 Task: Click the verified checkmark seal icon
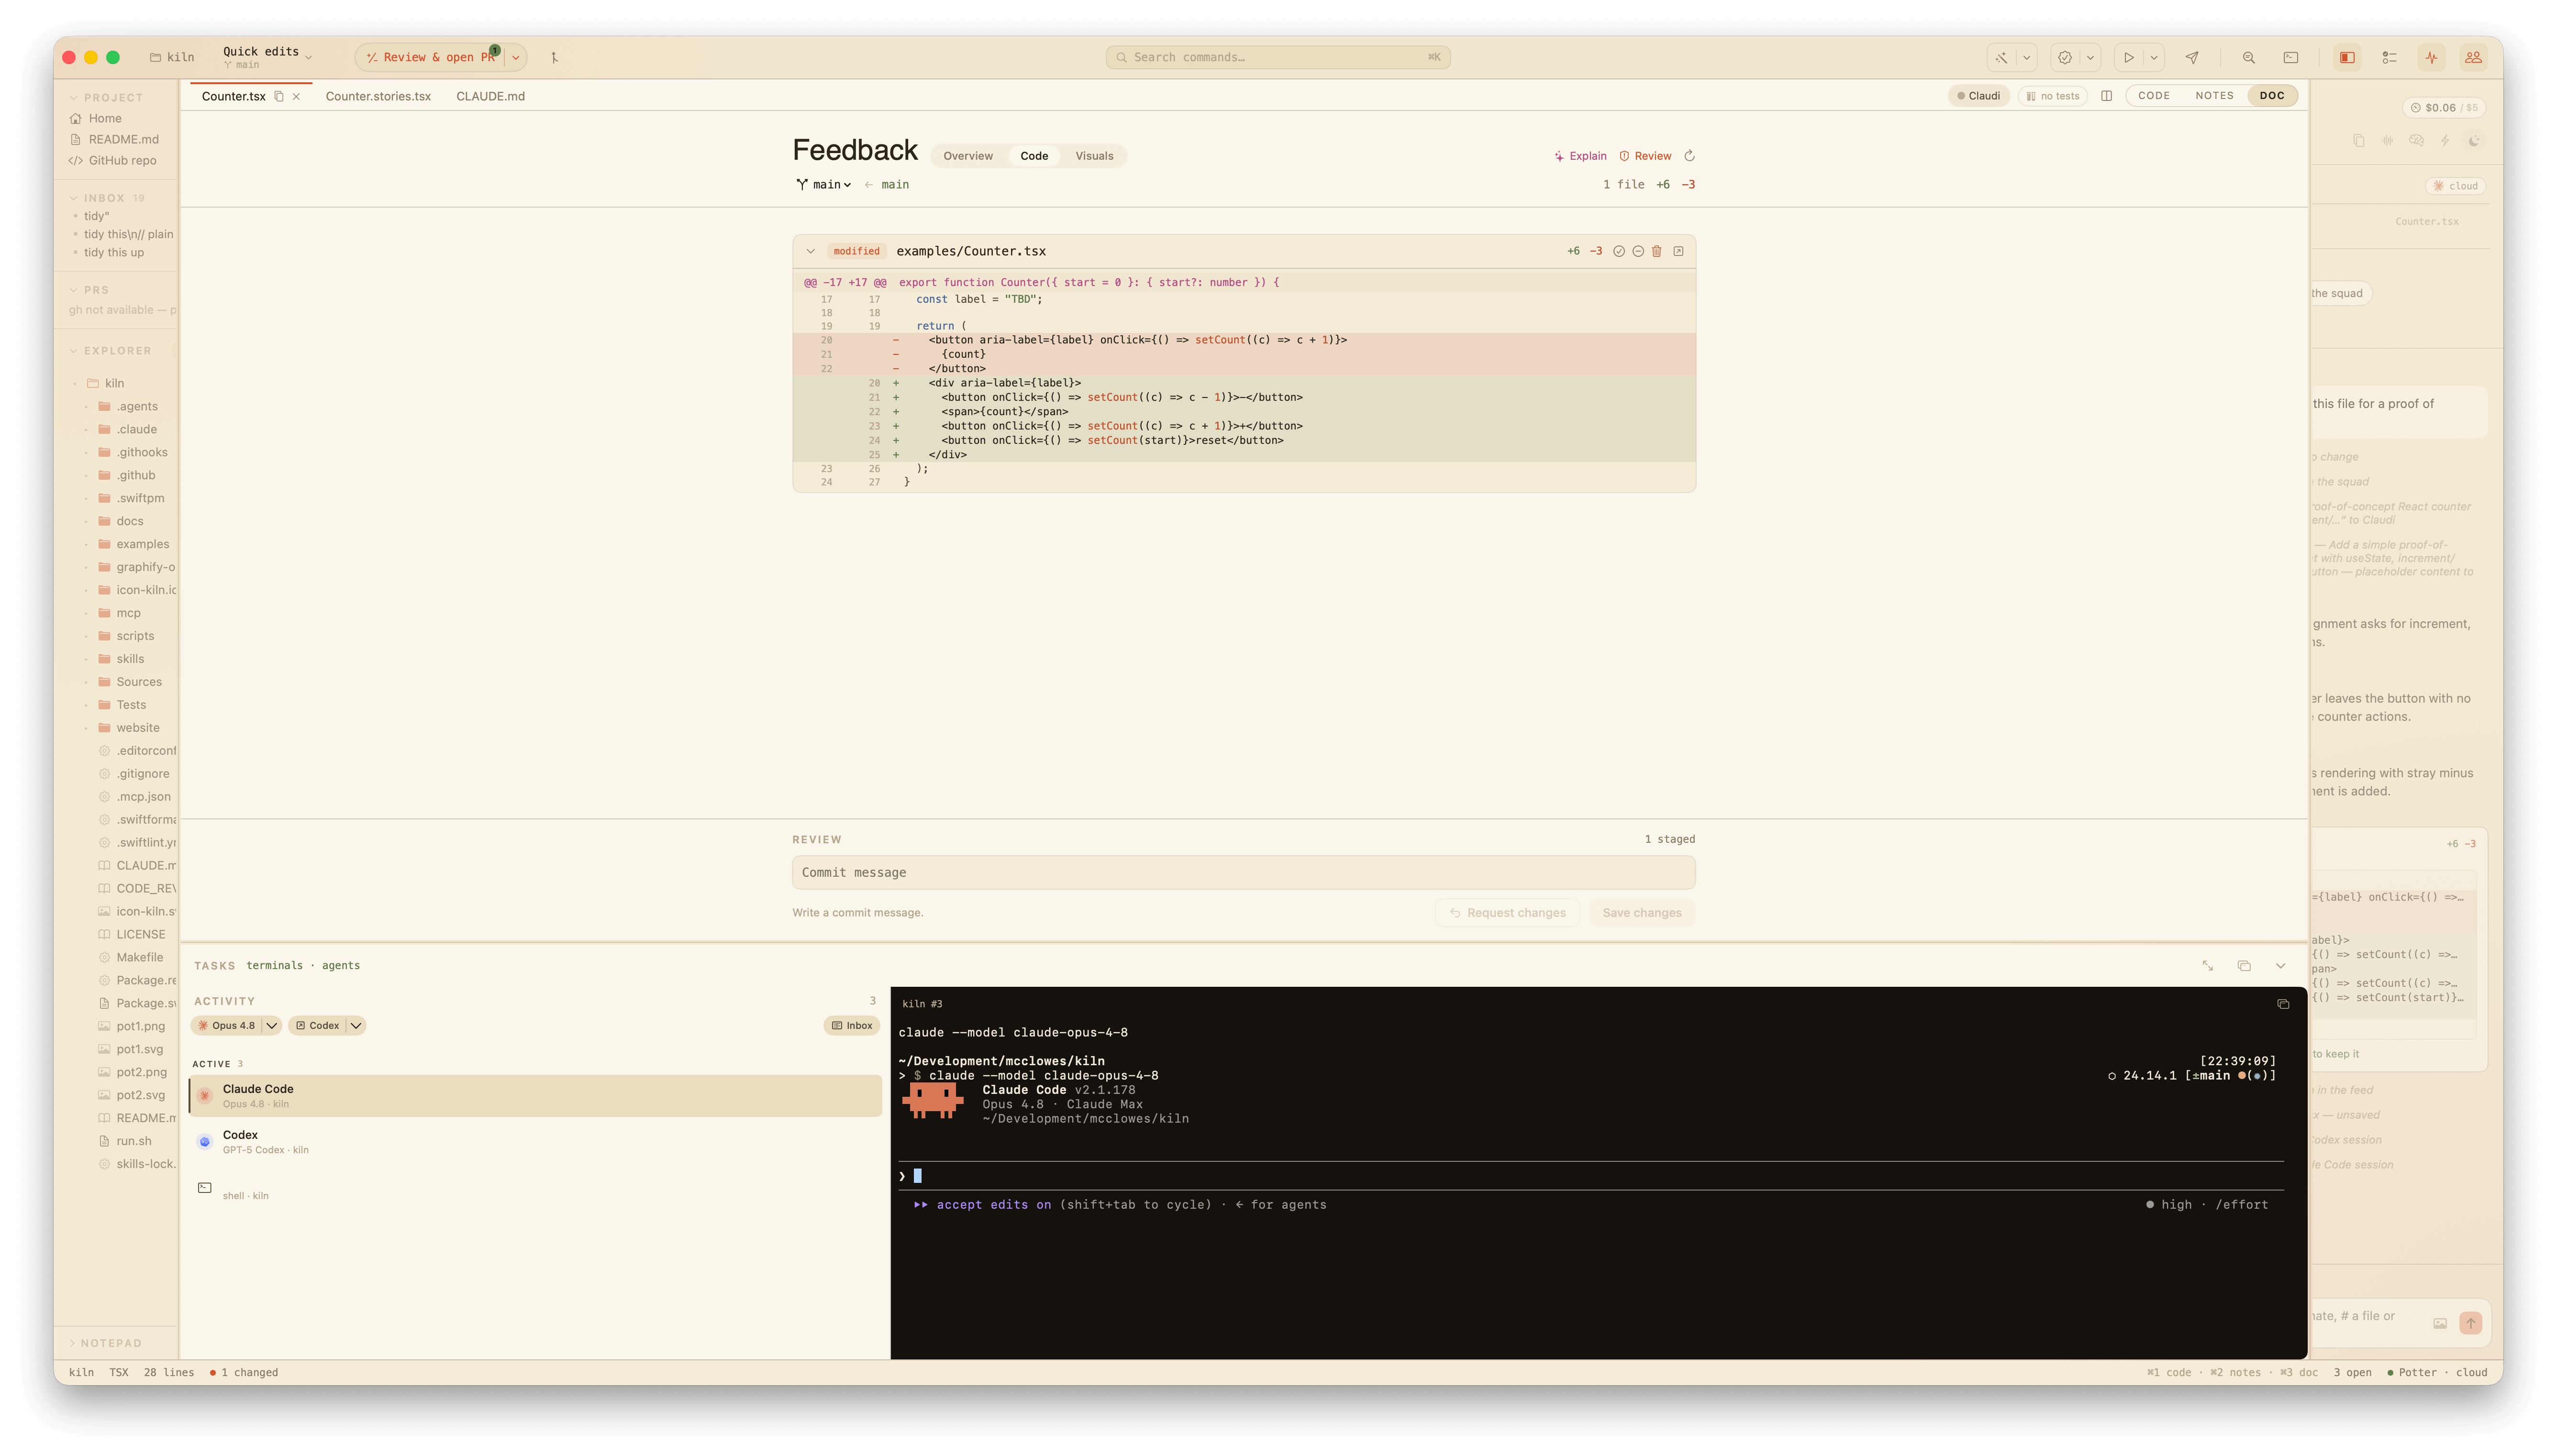(2064, 57)
